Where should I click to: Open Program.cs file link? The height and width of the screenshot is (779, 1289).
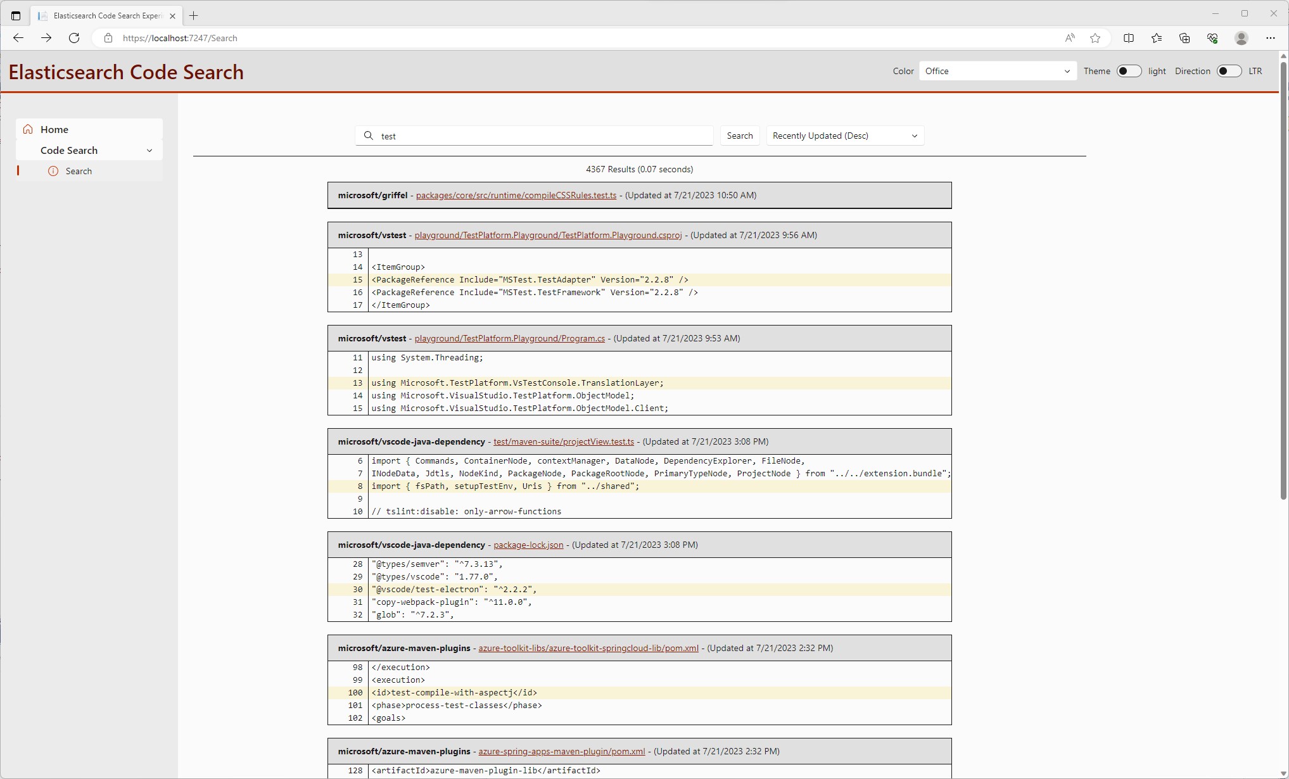(x=509, y=338)
